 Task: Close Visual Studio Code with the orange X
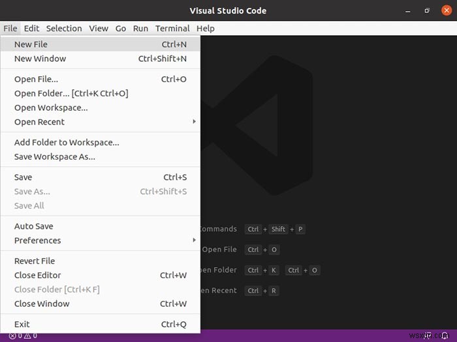coord(446,10)
